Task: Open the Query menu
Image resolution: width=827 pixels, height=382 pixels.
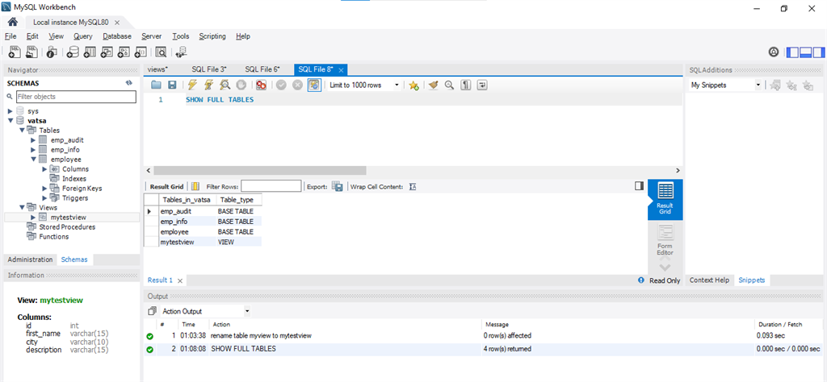Action: tap(83, 36)
